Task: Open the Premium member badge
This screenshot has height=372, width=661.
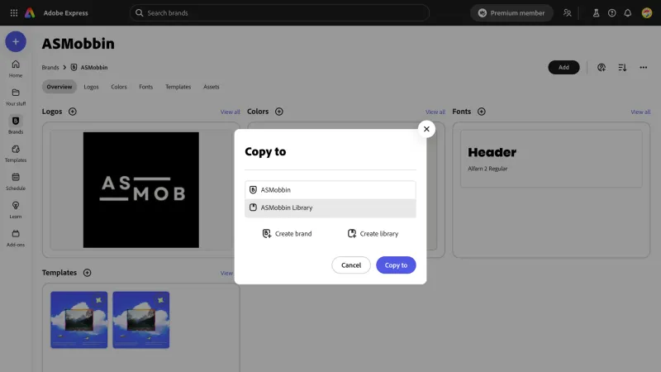Action: point(511,12)
